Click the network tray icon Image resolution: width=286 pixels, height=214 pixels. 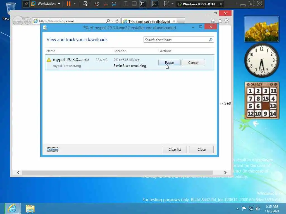coord(251,209)
